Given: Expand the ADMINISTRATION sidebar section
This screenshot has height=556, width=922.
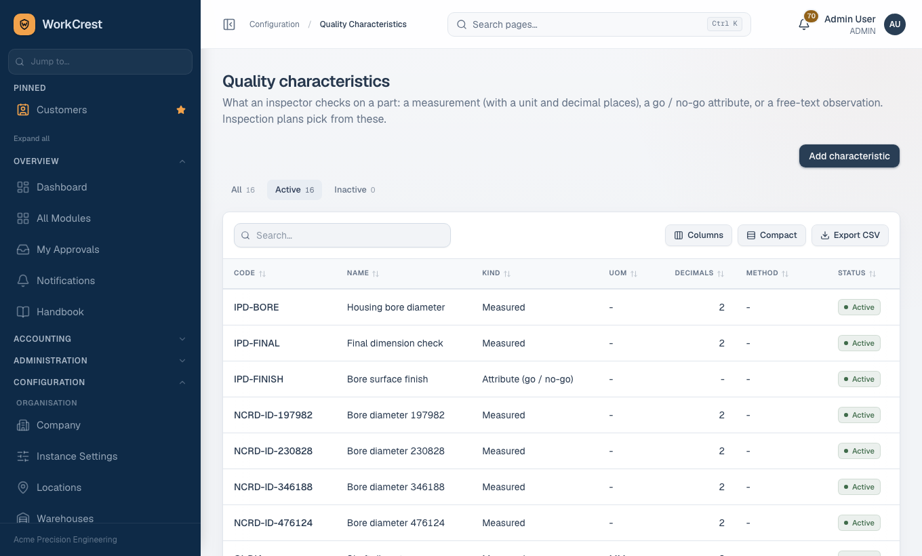Looking at the screenshot, I should (100, 361).
